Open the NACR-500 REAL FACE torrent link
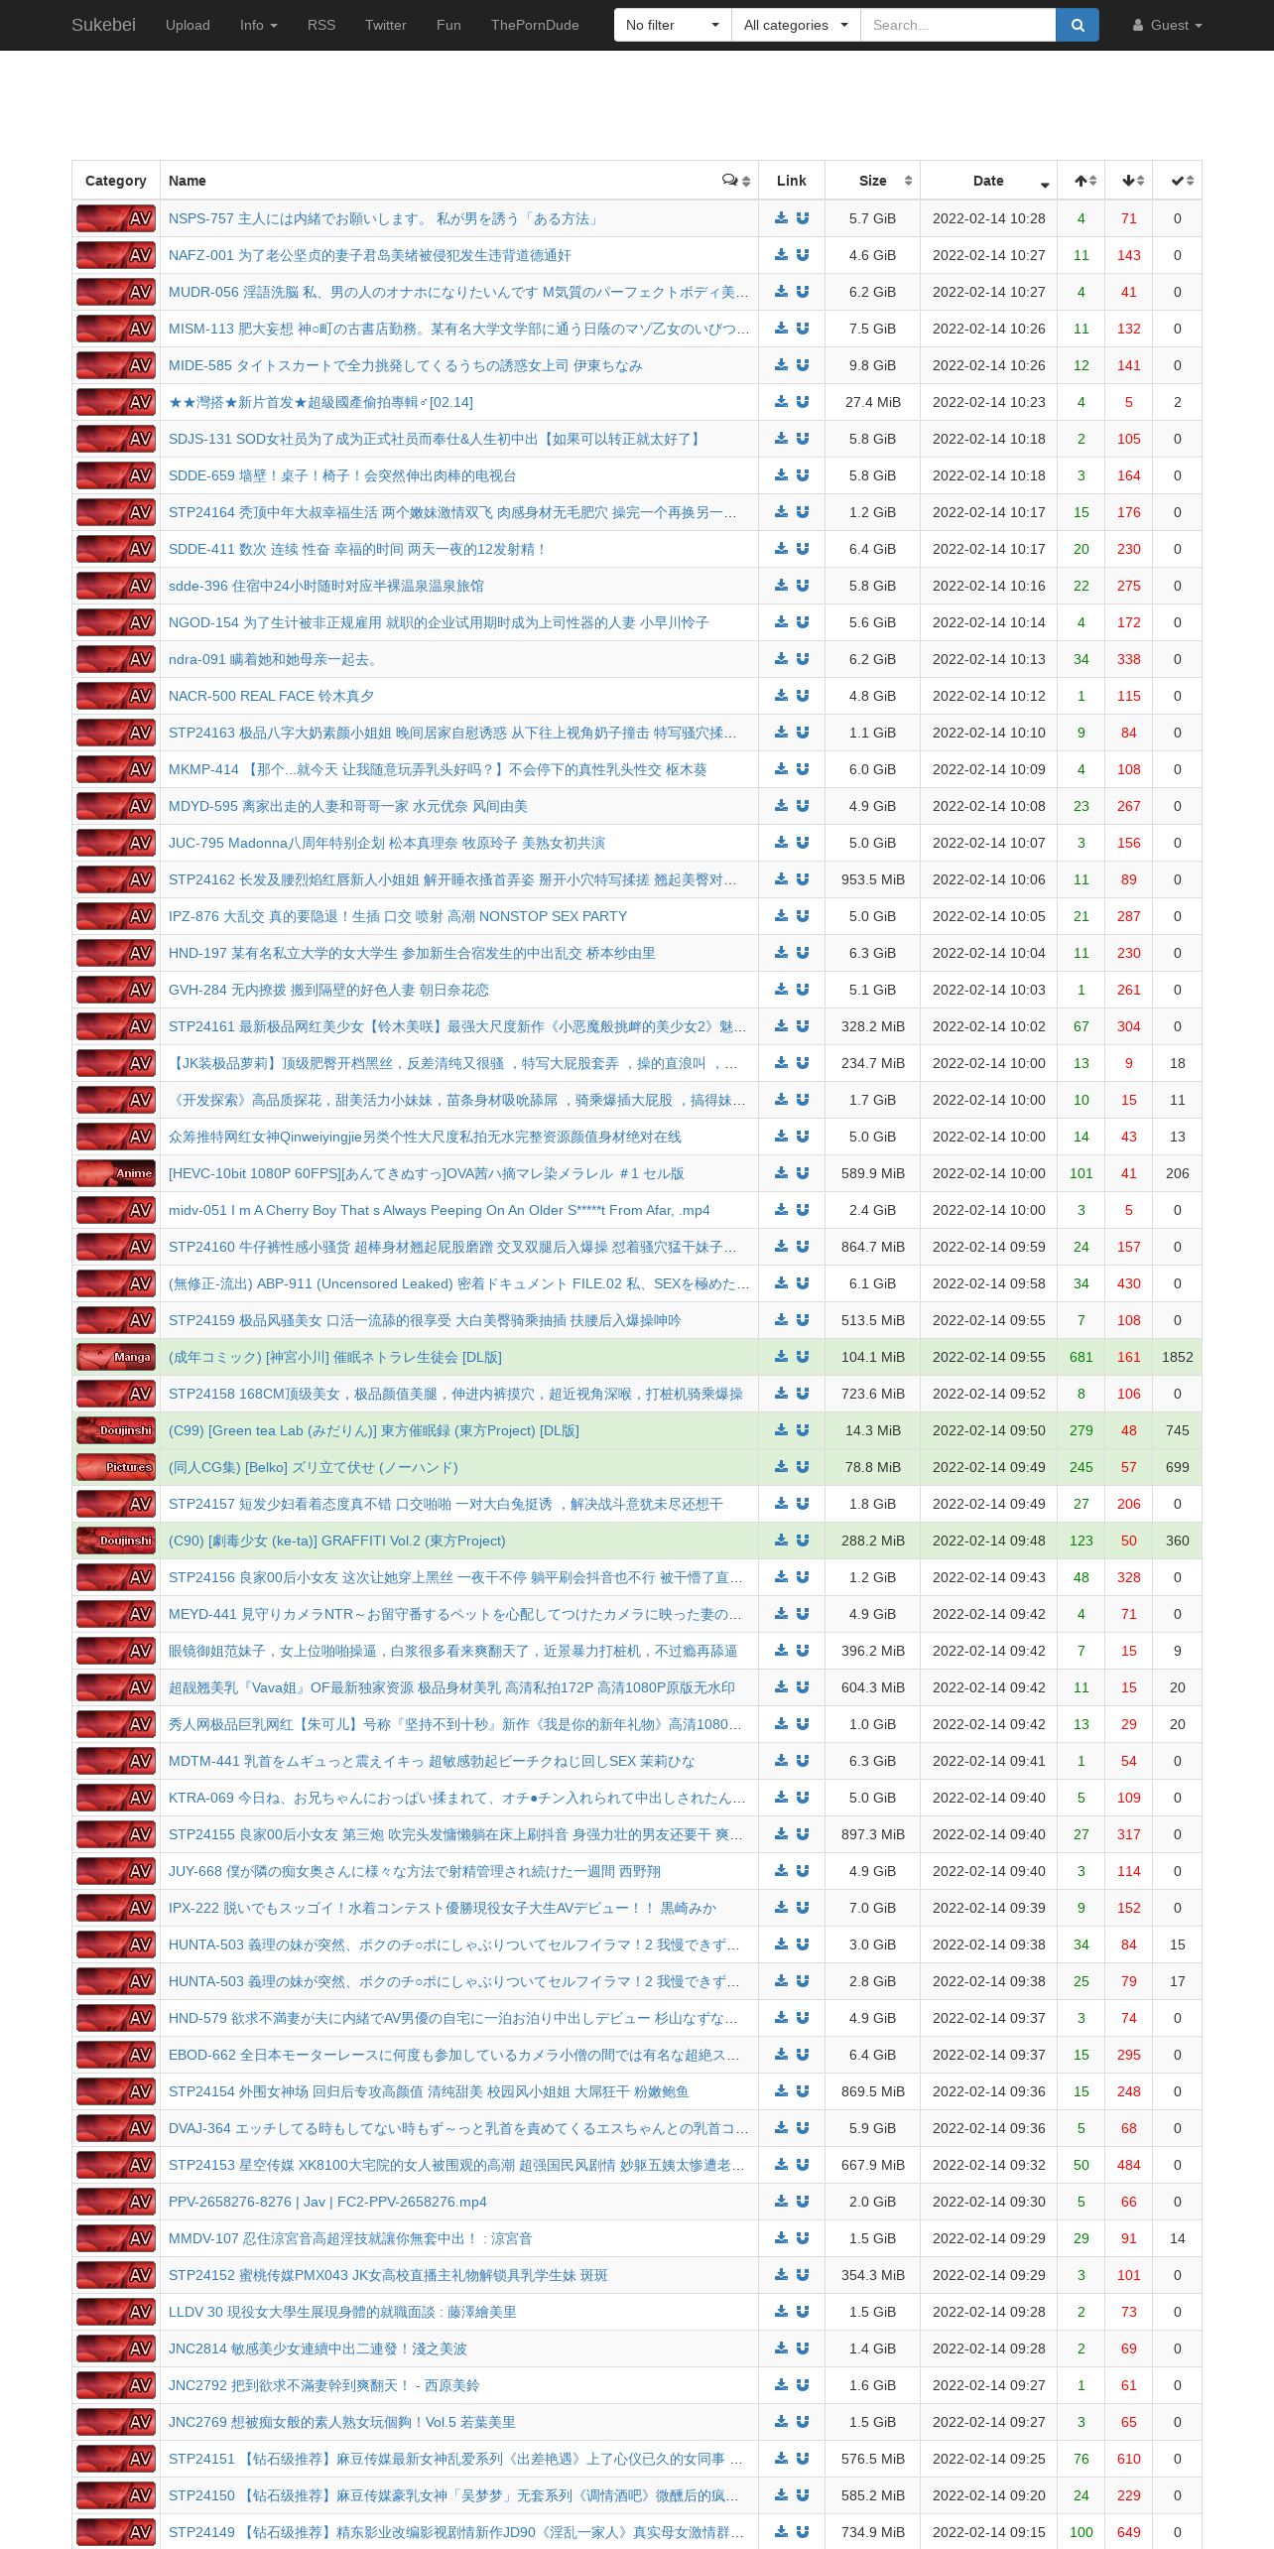Image resolution: width=1274 pixels, height=2549 pixels. pos(271,696)
